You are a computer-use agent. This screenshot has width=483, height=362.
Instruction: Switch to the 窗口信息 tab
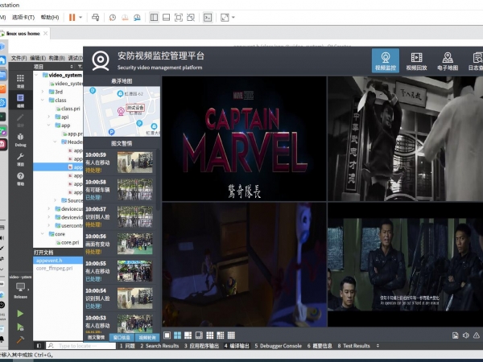coord(122,338)
